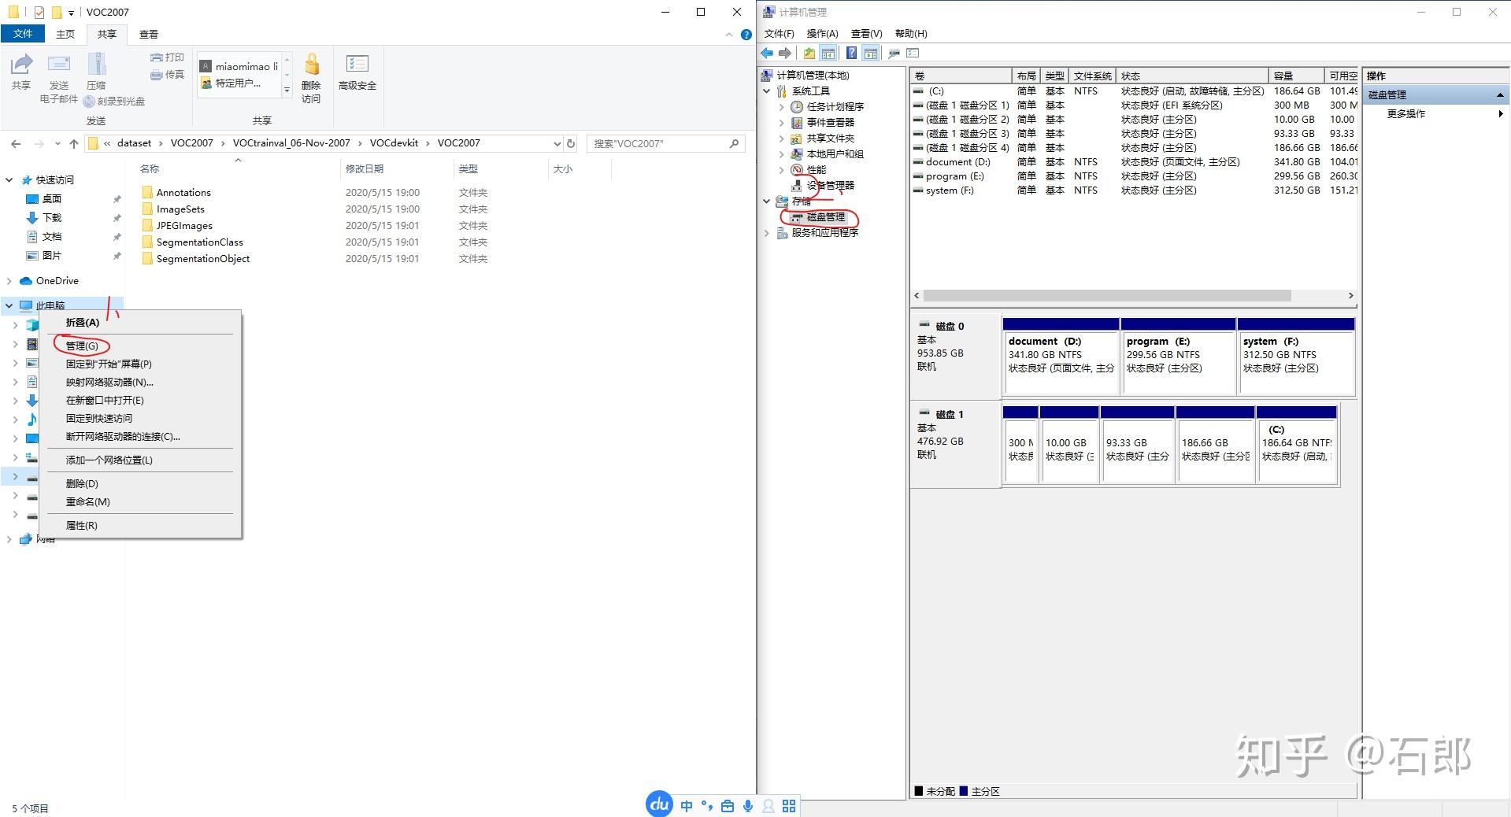Click the properties icon in Explorer's quick access toolbar
This screenshot has height=817, width=1511.
coord(39,13)
